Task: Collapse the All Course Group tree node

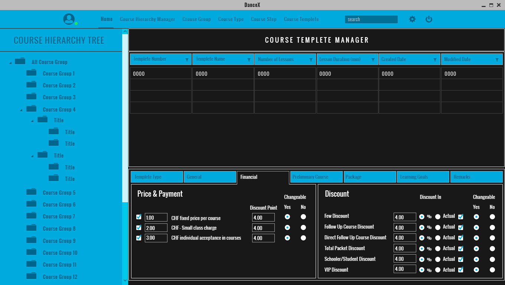Action: pyautogui.click(x=10, y=63)
